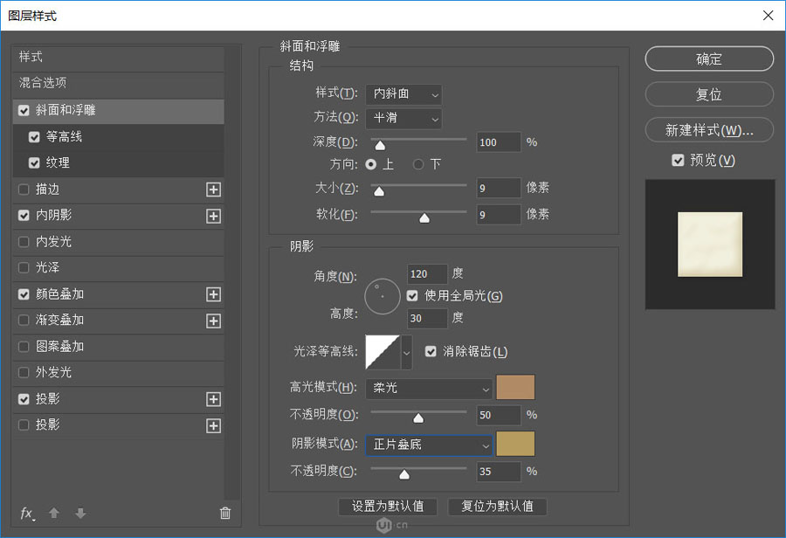Toggle the 消除锯齿 checkbox

point(430,352)
